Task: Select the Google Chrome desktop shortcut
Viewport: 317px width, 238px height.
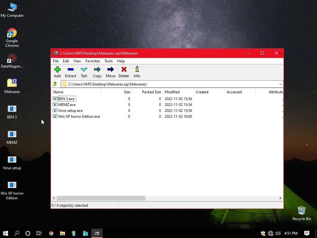Action: coord(12,37)
